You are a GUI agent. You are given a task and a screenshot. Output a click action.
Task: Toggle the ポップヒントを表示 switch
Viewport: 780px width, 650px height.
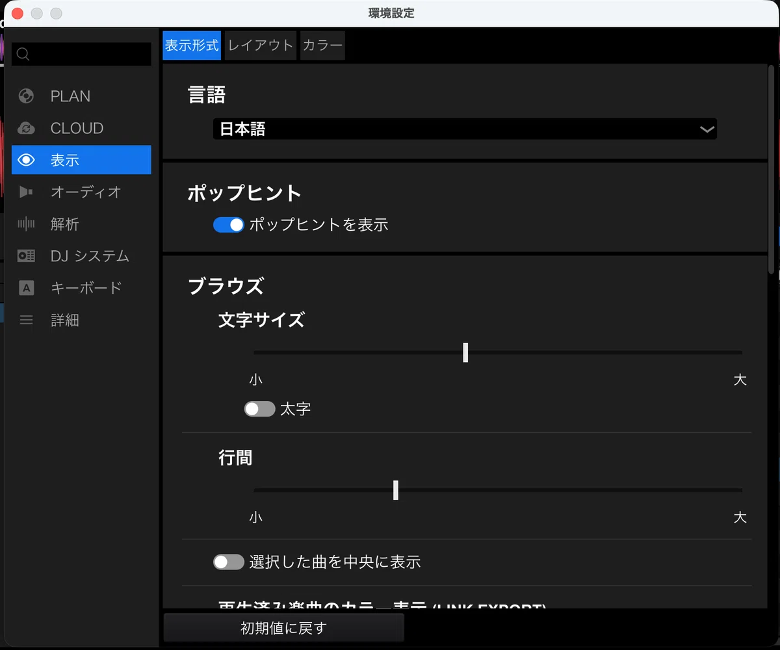[228, 225]
